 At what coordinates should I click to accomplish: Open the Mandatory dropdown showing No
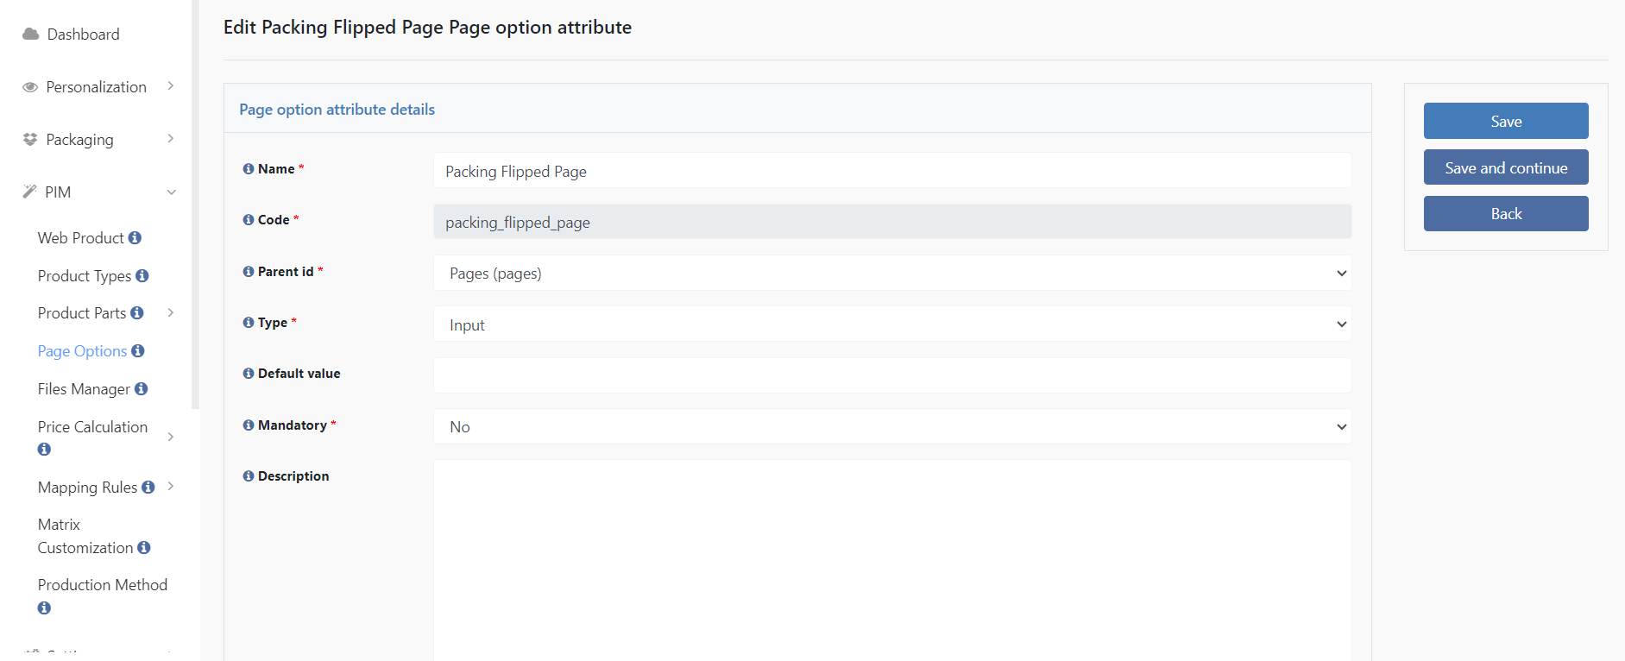pos(892,426)
